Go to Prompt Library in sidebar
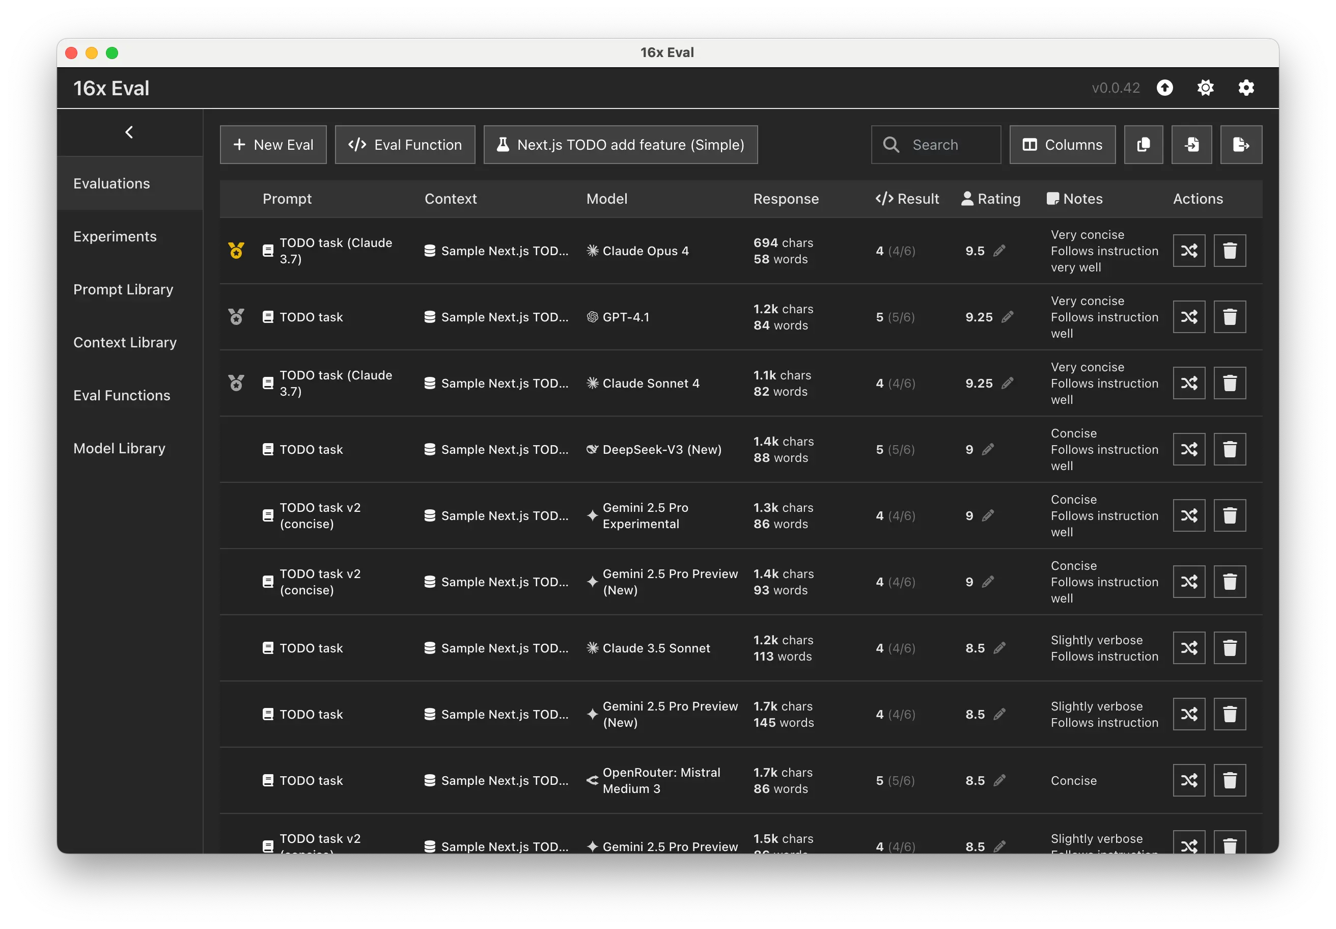The image size is (1336, 929). coord(123,289)
